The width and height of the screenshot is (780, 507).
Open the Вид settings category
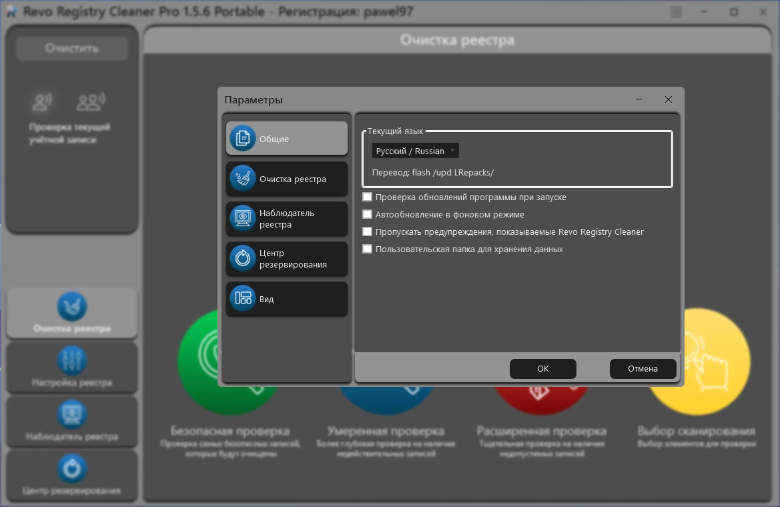click(x=286, y=298)
